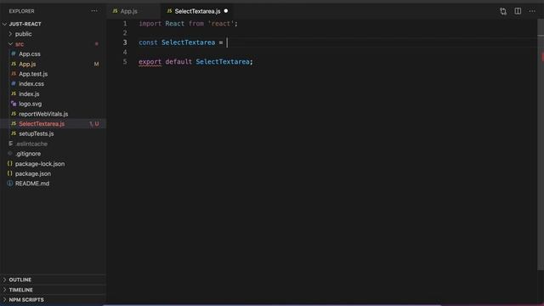This screenshot has height=306, width=544.
Task: Open logo.svg in the explorer
Action: 31,104
